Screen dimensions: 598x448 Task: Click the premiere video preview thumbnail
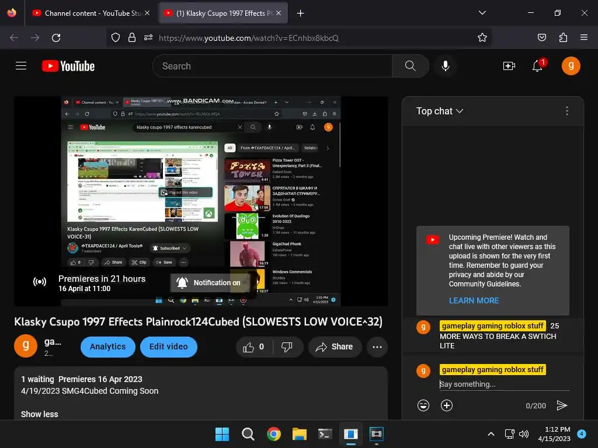point(201,201)
